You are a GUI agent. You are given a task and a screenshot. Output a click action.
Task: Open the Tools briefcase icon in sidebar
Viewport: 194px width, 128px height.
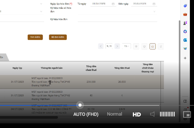point(185,14)
